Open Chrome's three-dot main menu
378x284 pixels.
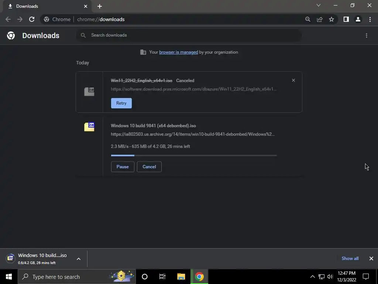click(x=370, y=19)
